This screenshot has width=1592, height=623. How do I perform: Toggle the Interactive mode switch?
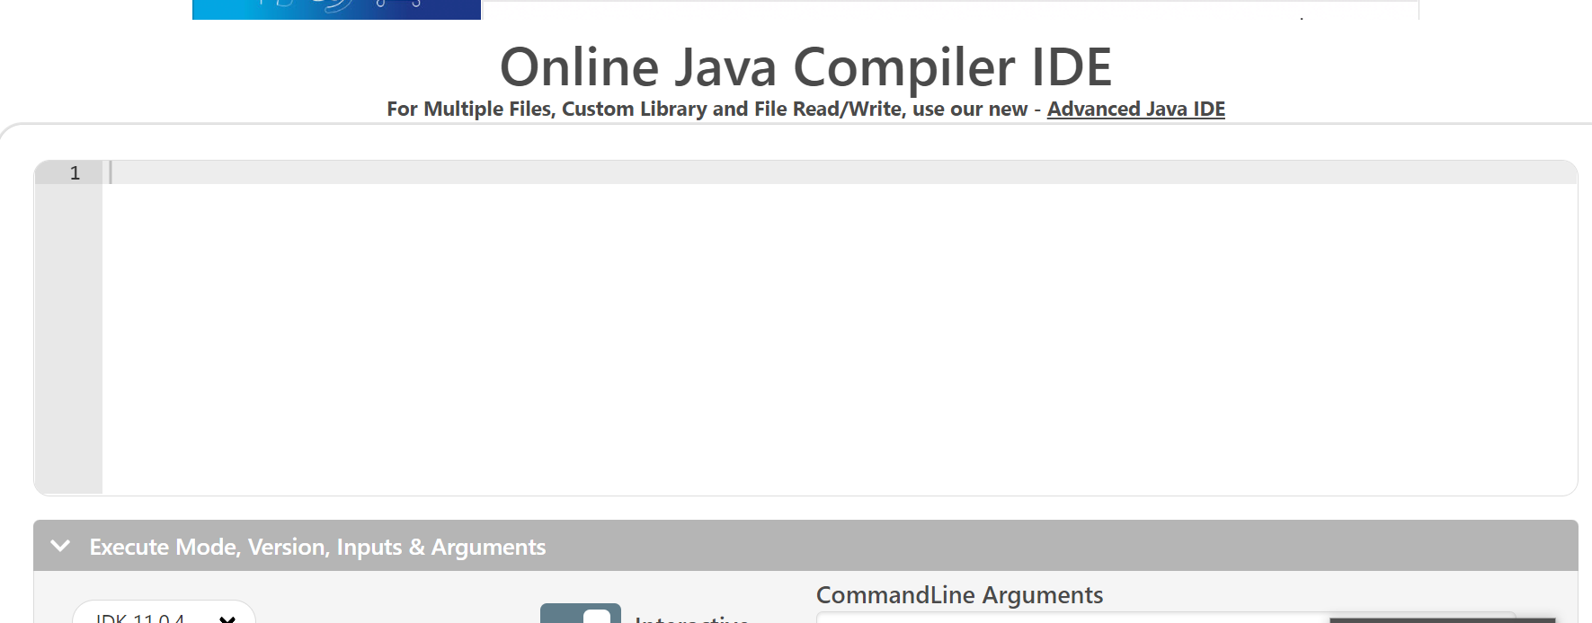(581, 614)
